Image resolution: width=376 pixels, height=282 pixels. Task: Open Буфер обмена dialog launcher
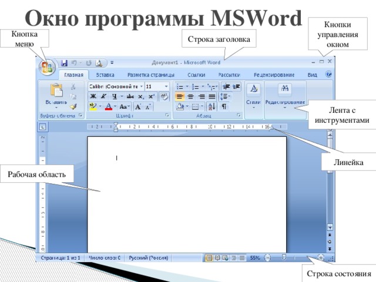81,115
